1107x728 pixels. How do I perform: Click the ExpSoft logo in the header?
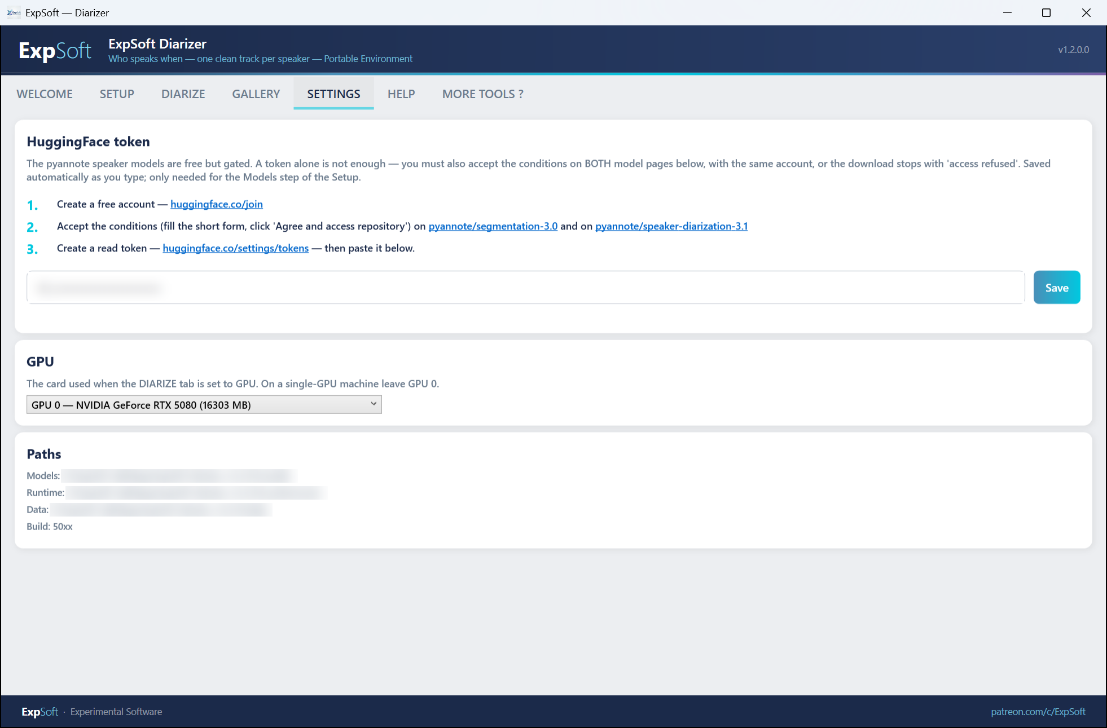point(55,51)
